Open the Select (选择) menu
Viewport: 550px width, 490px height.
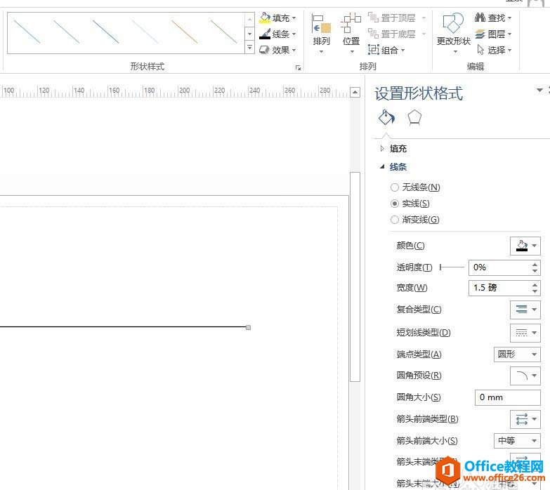[495, 50]
